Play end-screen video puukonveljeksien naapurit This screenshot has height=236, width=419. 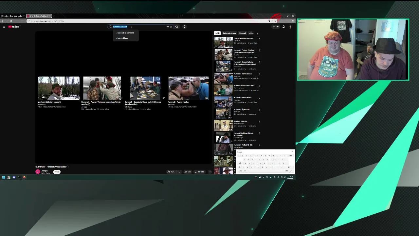tap(59, 88)
